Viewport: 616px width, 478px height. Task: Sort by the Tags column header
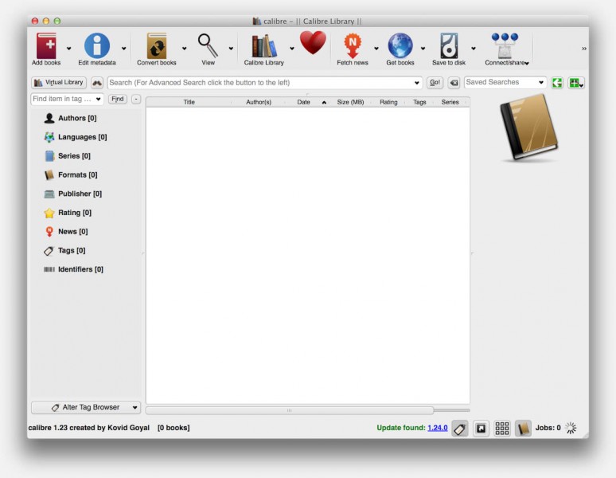point(419,102)
